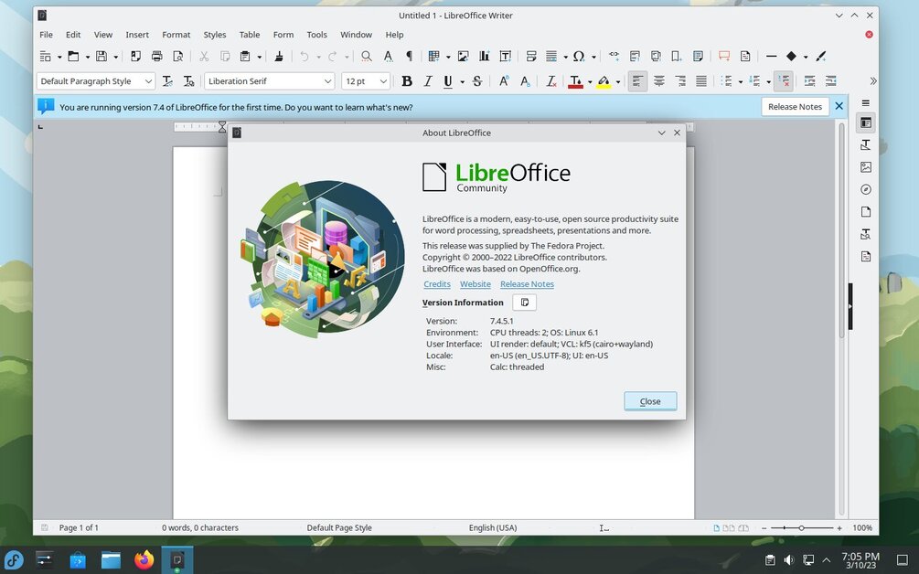Image resolution: width=919 pixels, height=574 pixels.
Task: Toggle Bold formatting
Action: (x=407, y=81)
